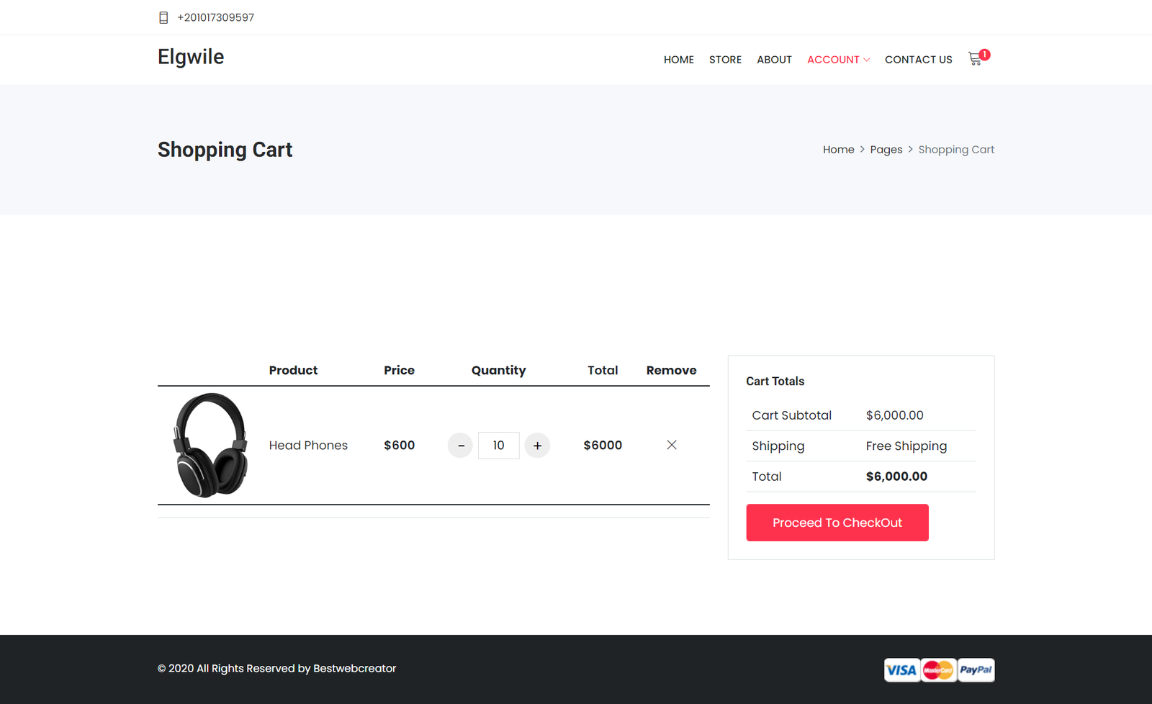Remove Head Phones using the X icon
This screenshot has height=704, width=1152.
tap(671, 445)
